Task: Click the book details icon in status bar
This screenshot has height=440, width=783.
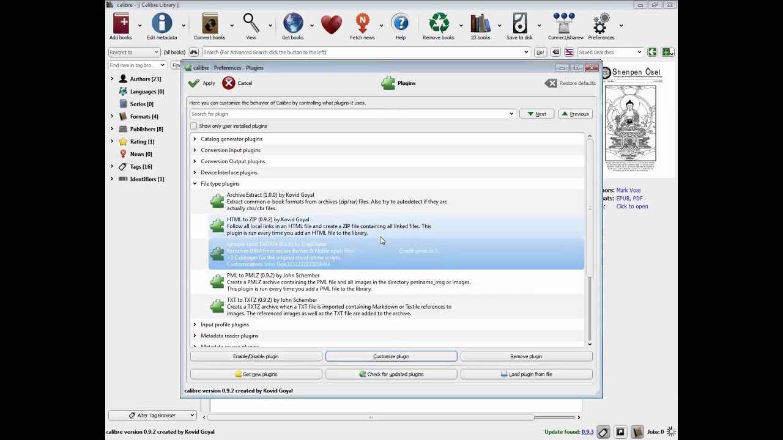Action: [637, 432]
